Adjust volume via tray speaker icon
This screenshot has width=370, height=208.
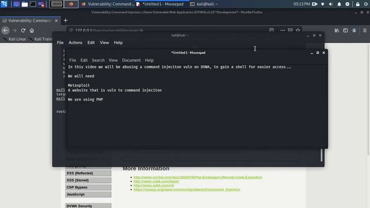(x=331, y=4)
